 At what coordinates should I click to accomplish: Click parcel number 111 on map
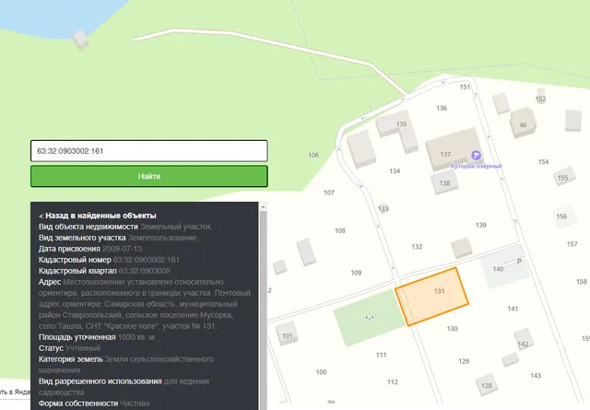(x=381, y=355)
